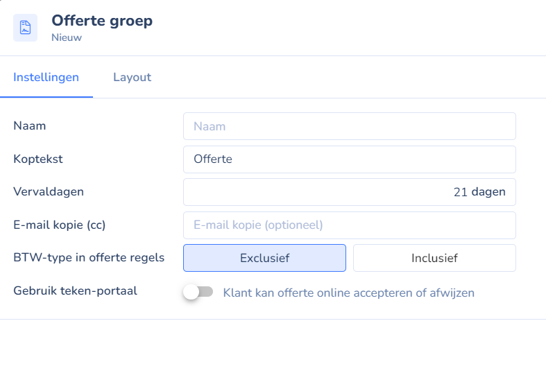The image size is (546, 373).
Task: Select the Vervaldagen input box
Action: pos(349,192)
